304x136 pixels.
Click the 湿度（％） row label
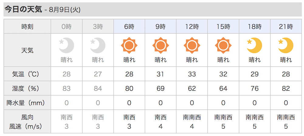pyautogui.click(x=27, y=89)
